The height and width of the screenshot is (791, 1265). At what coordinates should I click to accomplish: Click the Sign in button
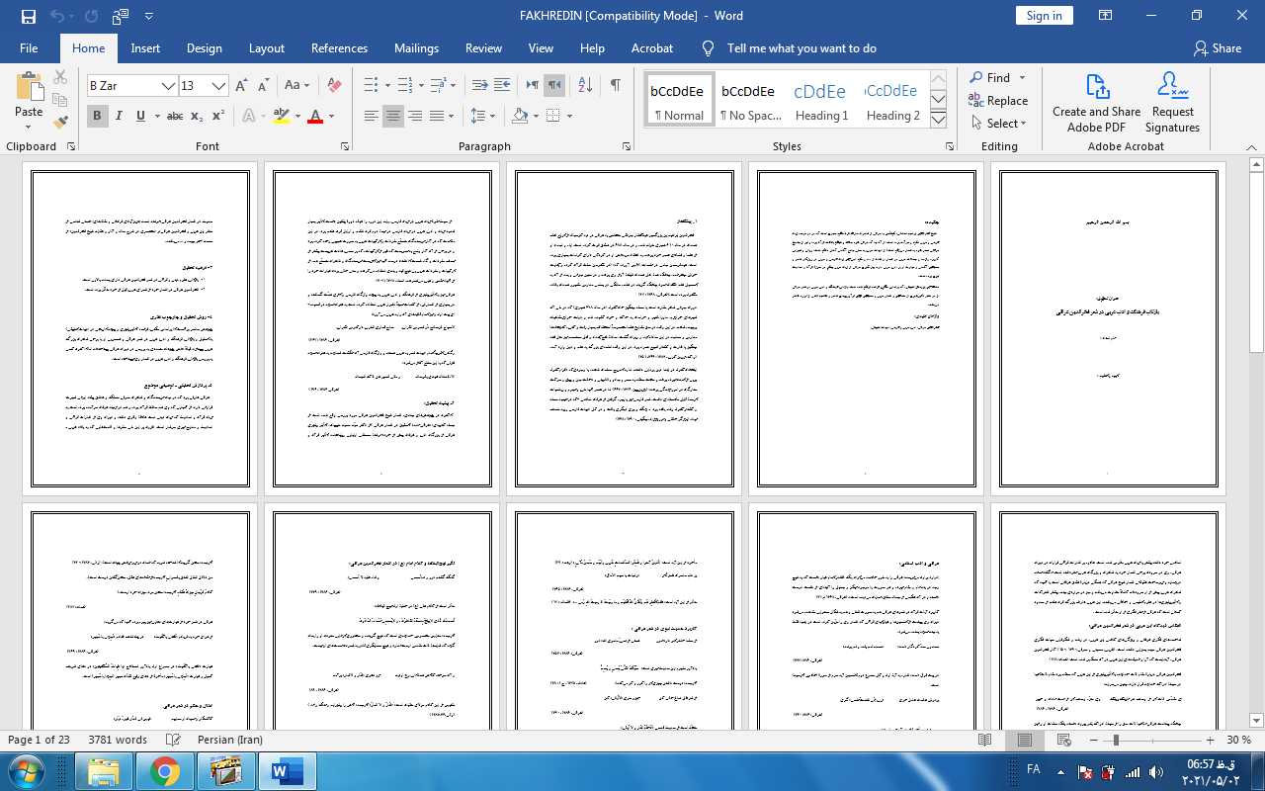[1044, 16]
